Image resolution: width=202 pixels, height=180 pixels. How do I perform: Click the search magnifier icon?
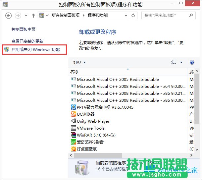pyautogui.click(x=191, y=16)
